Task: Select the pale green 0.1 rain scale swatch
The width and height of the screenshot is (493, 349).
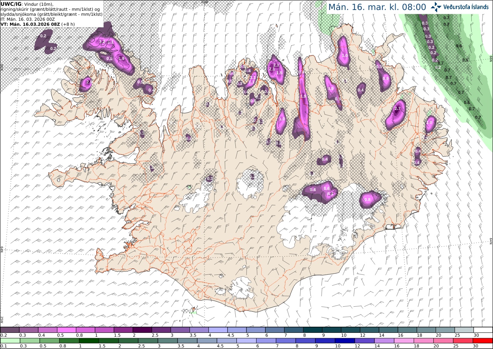Action: click(x=10, y=341)
